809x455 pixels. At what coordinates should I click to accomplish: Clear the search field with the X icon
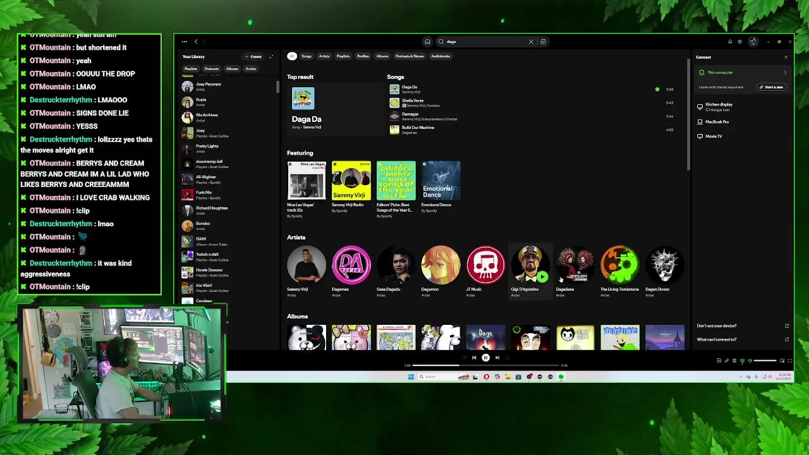click(x=531, y=42)
